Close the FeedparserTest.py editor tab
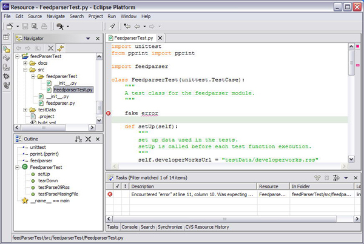This screenshot has width=364, height=244. [x=160, y=38]
